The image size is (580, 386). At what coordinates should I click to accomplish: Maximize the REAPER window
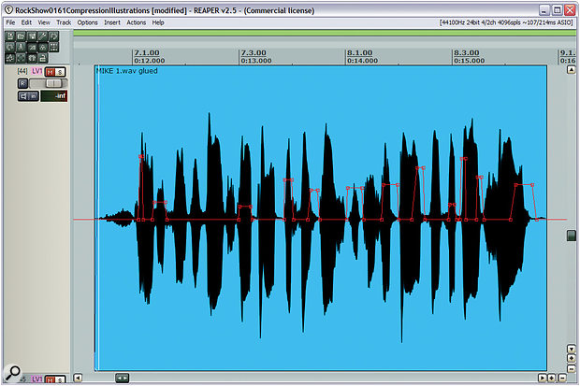pyautogui.click(x=557, y=10)
